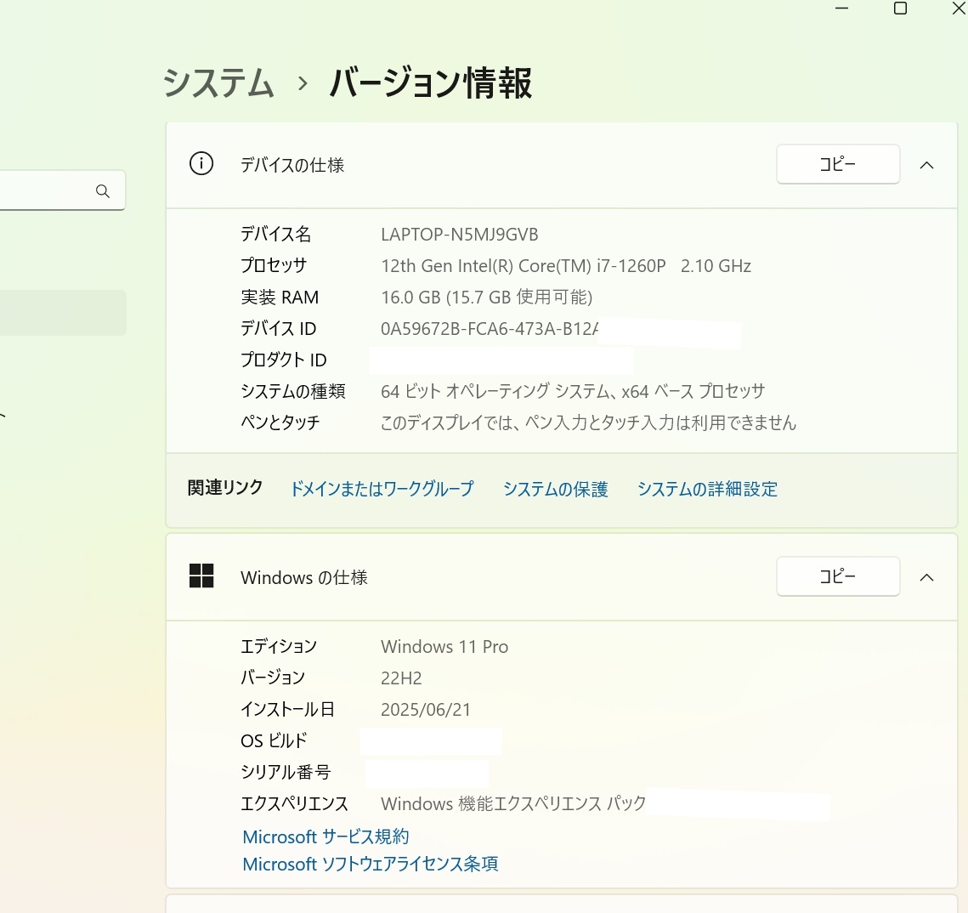Click the breadcrumb chevron separator
Image resolution: width=968 pixels, height=913 pixels.
click(302, 83)
